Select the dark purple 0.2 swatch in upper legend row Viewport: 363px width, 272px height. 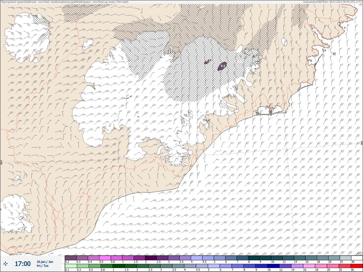coord(71,258)
